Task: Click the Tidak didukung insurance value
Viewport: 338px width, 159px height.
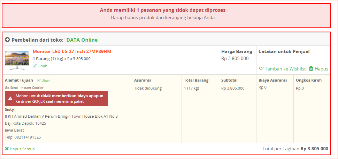Action: (148, 88)
